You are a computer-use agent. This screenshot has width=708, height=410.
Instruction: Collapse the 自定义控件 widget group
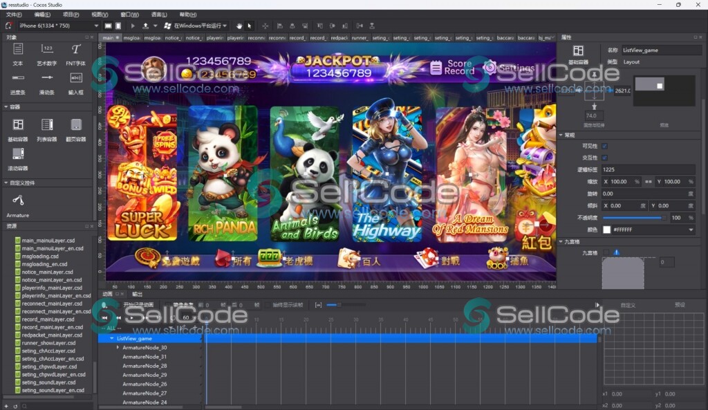pyautogui.click(x=6, y=183)
